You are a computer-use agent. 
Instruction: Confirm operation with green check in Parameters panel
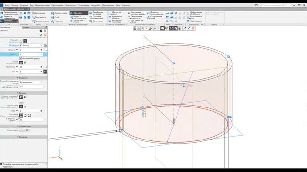[41, 35]
